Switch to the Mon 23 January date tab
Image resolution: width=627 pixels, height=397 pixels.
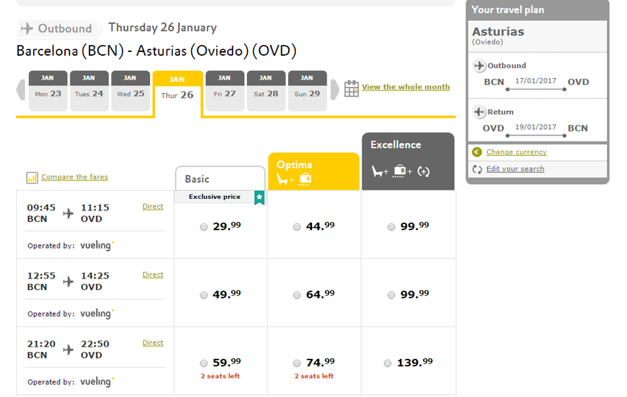click(48, 91)
